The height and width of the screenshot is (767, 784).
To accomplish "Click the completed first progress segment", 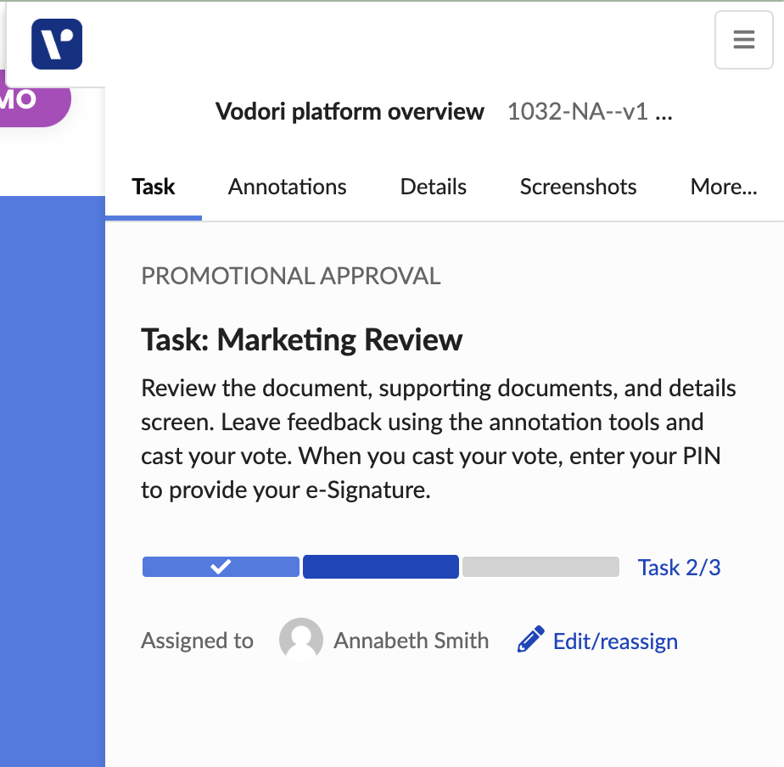I will pos(221,567).
